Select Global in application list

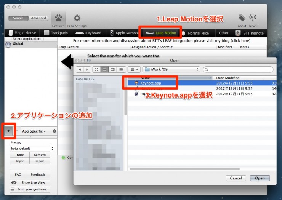tap(31, 44)
